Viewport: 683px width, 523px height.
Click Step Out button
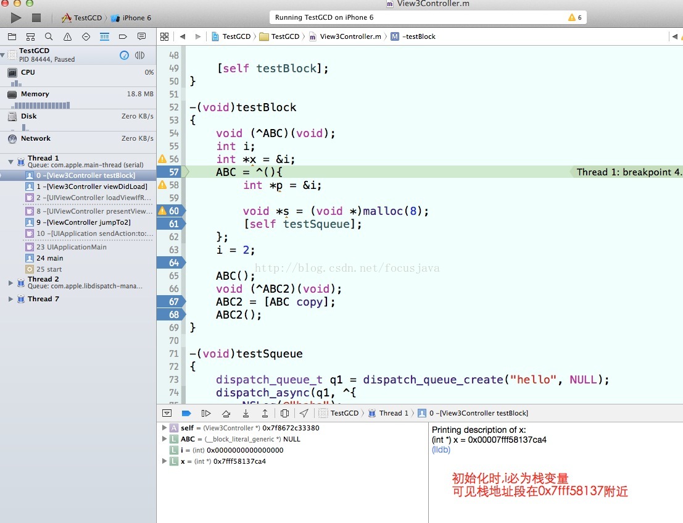coord(265,413)
